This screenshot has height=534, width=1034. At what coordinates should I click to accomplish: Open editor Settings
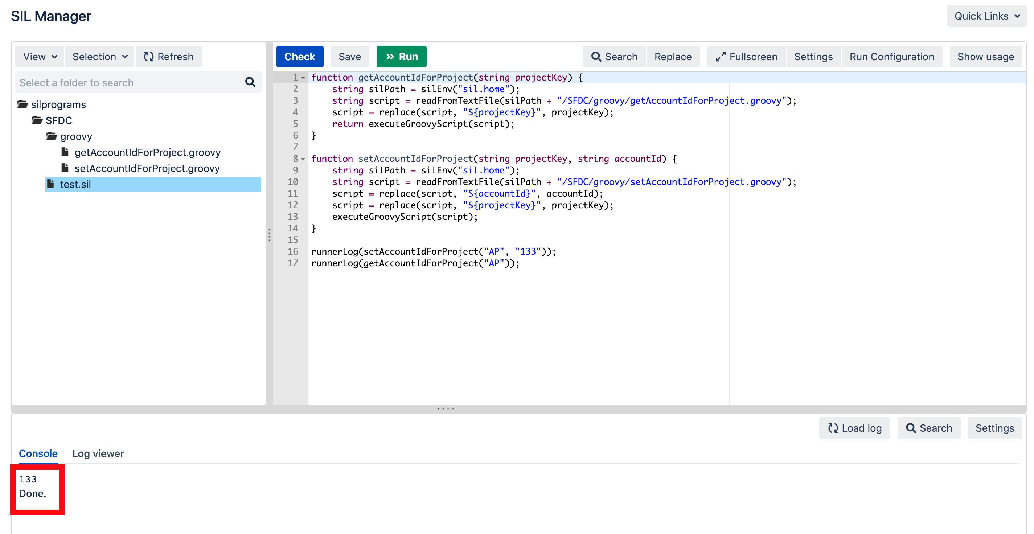click(x=814, y=57)
